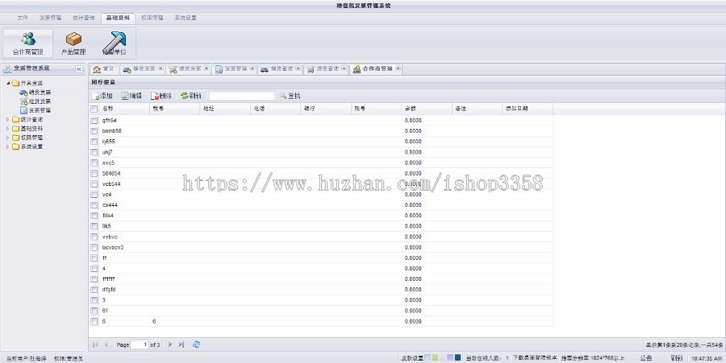Collapse the 开具发票 tree folder arrow
The width and height of the screenshot is (726, 363).
(x=8, y=83)
